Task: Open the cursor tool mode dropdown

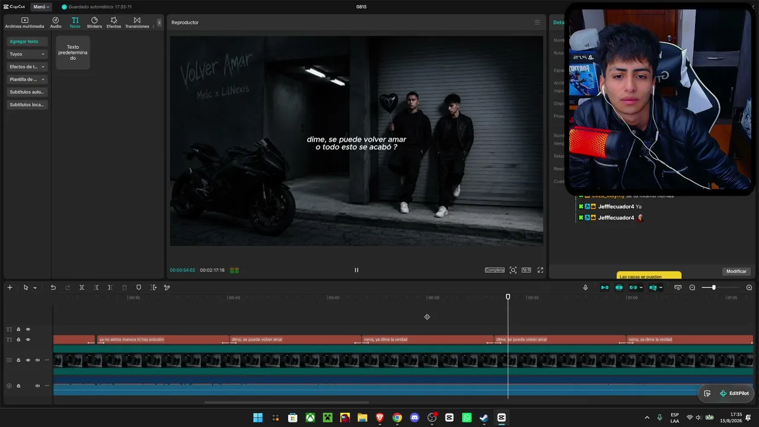Action: [x=35, y=288]
